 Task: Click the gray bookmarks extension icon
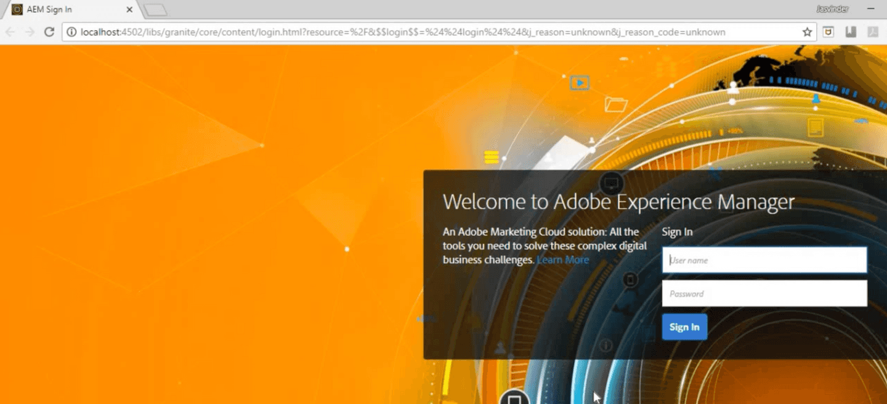coord(851,31)
